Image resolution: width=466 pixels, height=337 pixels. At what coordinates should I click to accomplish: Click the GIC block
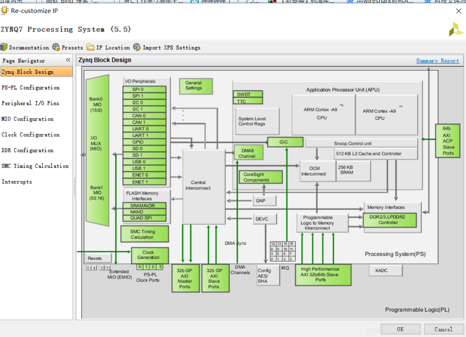[x=285, y=142]
